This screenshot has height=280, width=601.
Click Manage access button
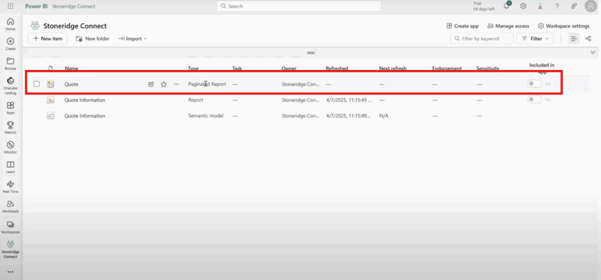(508, 26)
